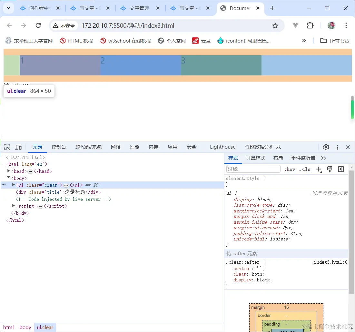The width and height of the screenshot is (355, 332).
Task: Switch to the 内存 panel
Action: 153,147
